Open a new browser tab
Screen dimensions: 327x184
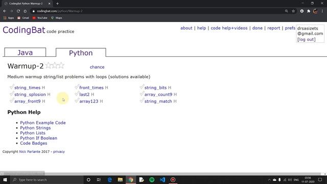(x=57, y=4)
